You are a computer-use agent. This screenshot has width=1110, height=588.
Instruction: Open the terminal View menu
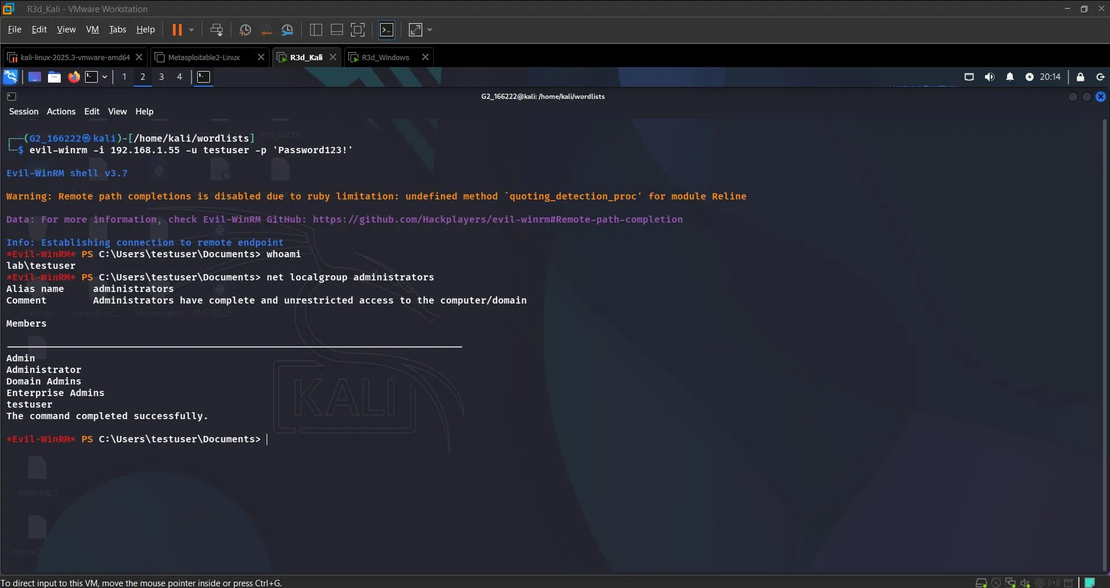pyautogui.click(x=117, y=112)
